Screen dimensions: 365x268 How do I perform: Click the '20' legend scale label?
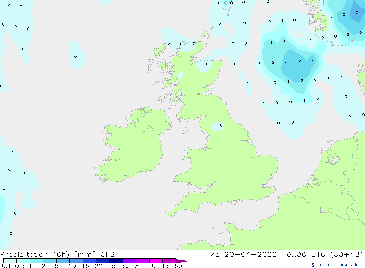pos(99,266)
